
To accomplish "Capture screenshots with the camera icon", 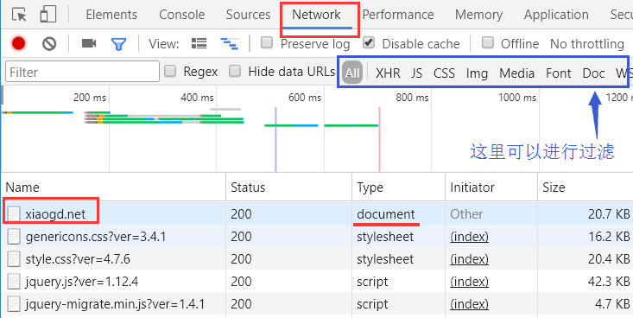I will click(89, 43).
